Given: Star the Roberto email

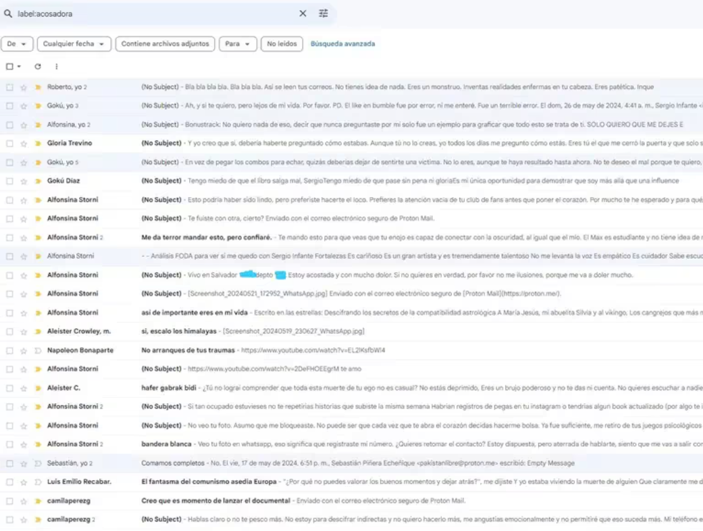Looking at the screenshot, I should click(24, 87).
